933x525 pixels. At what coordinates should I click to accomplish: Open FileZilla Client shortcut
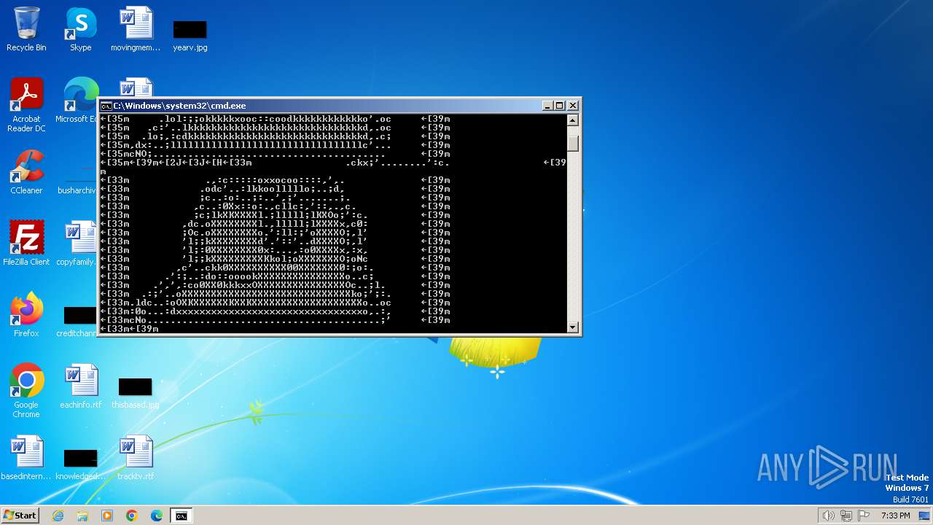pos(26,244)
